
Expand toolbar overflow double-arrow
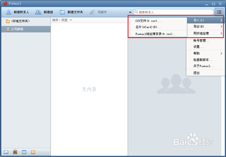(x=130, y=12)
